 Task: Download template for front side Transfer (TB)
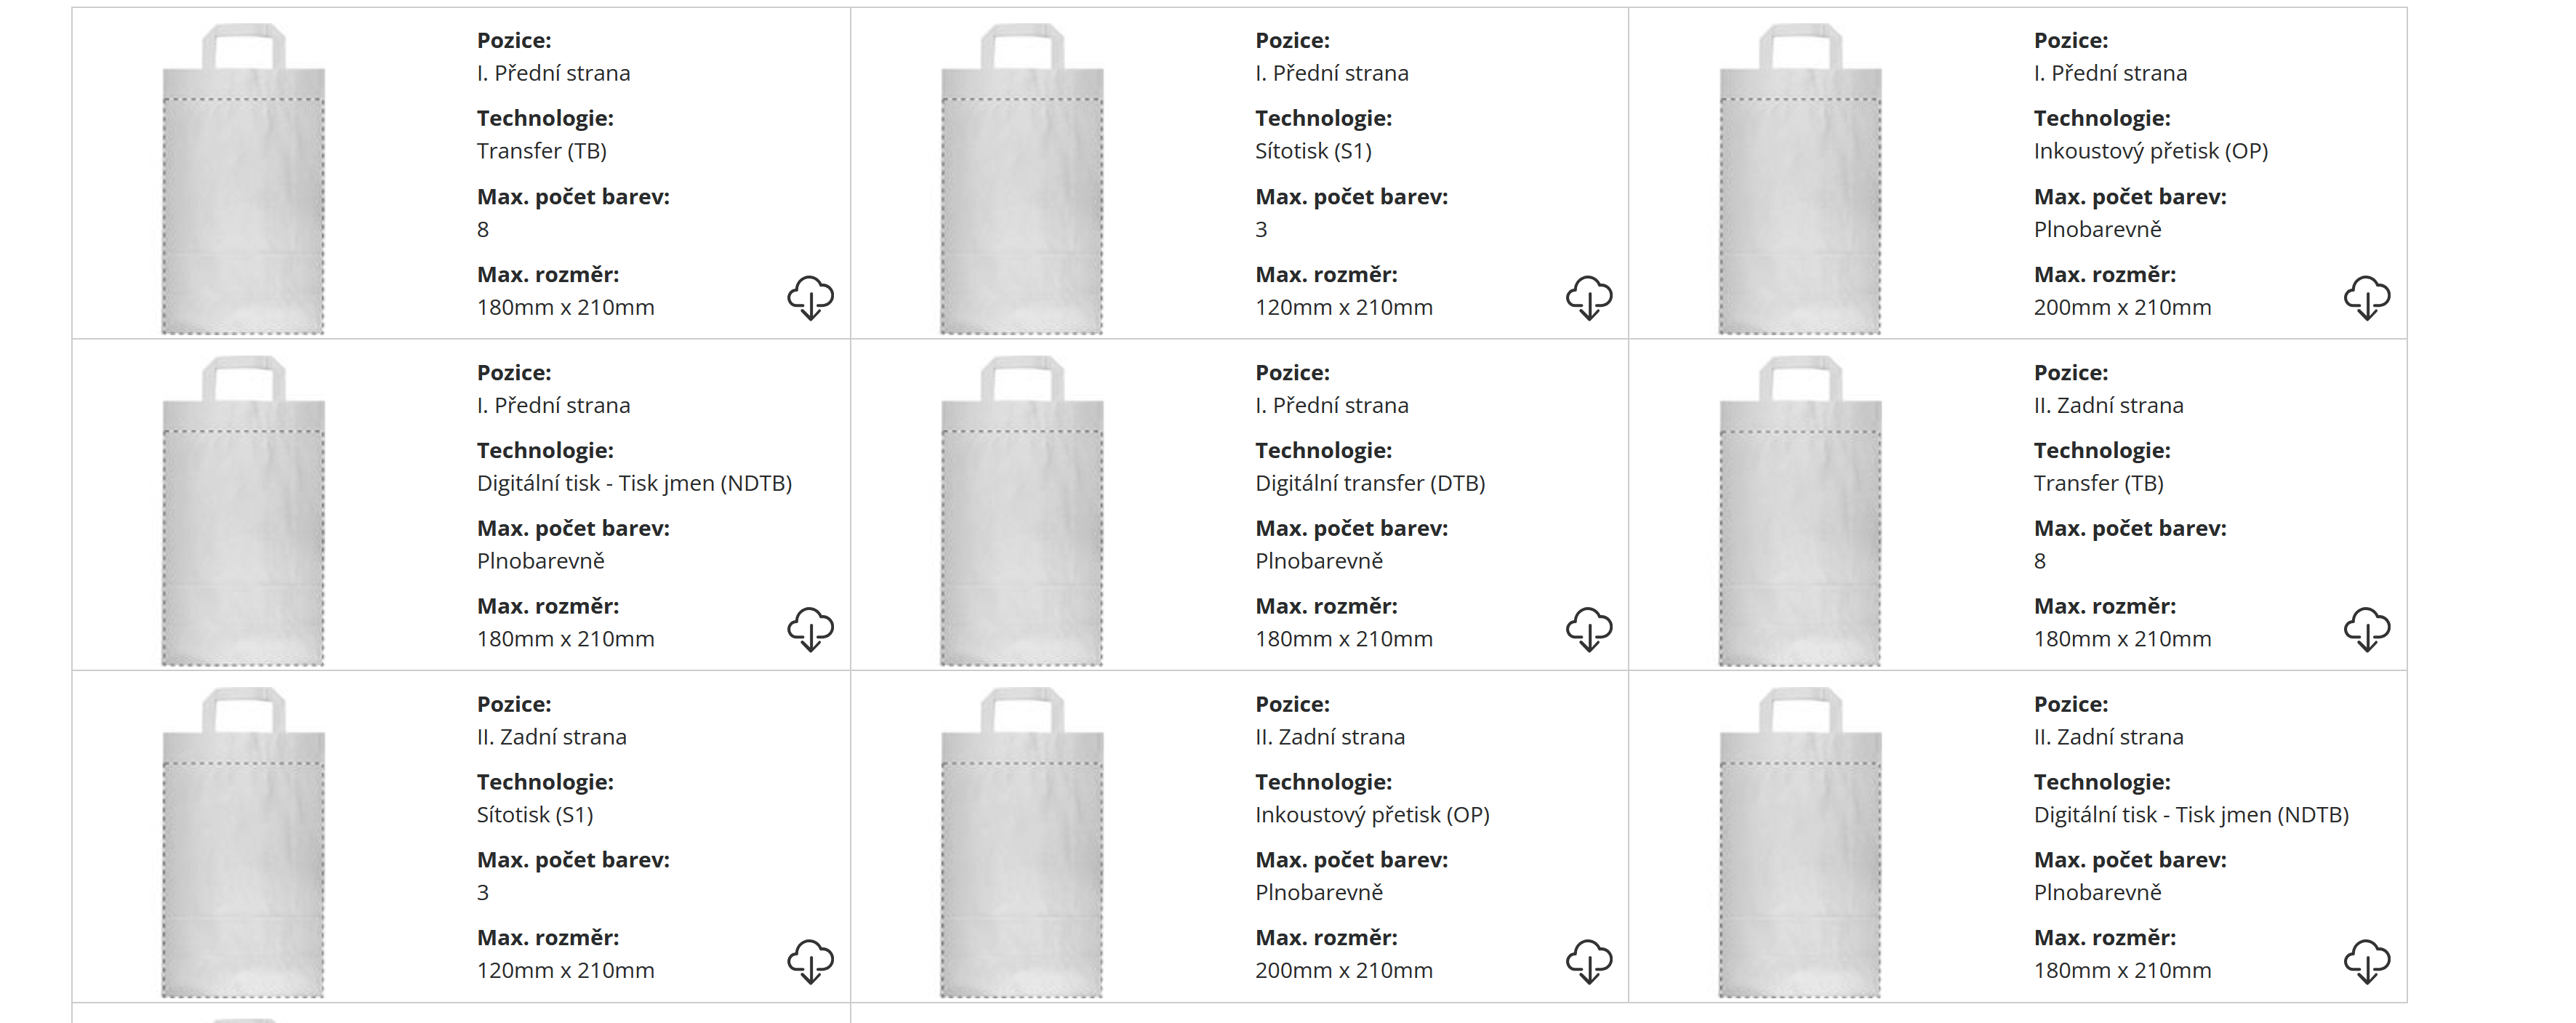click(x=810, y=298)
